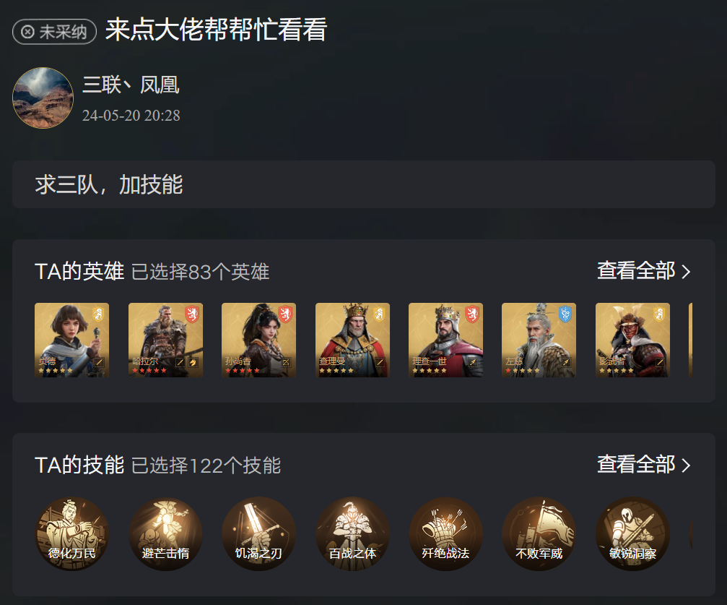Open the 敏锐洞察 skill icon

coord(632,534)
